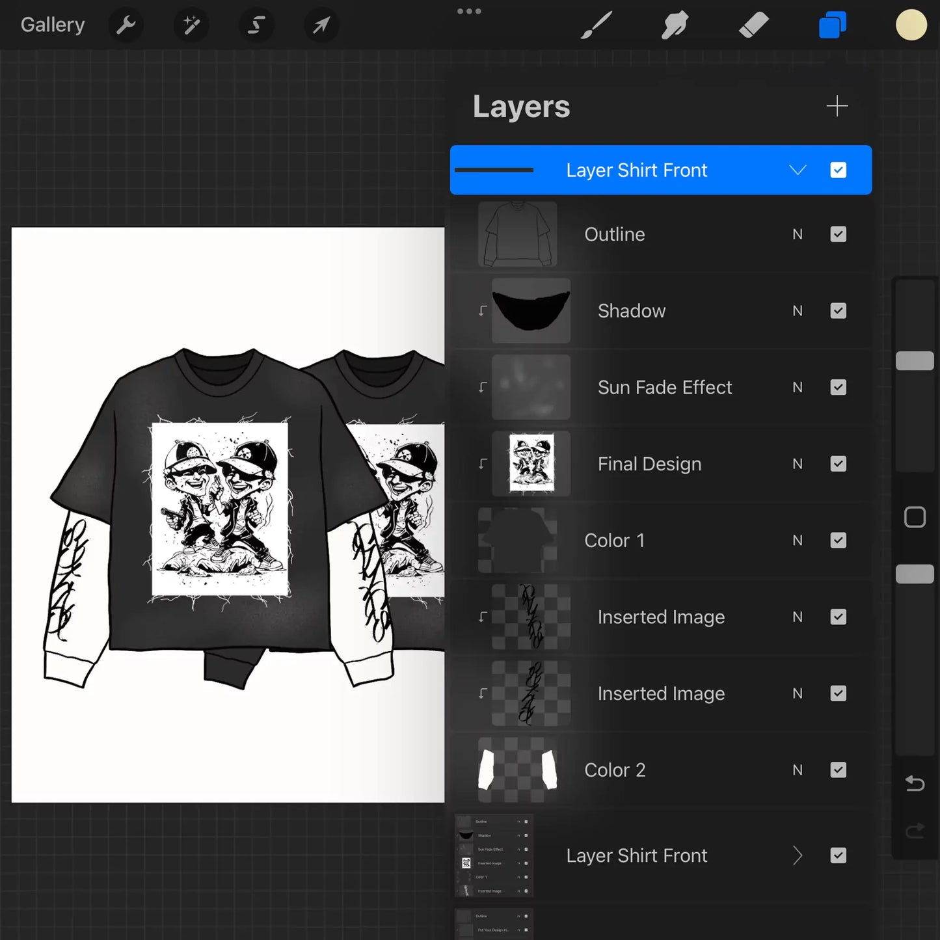This screenshot has width=940, height=940.
Task: Switch to the Layers panel
Action: pyautogui.click(x=832, y=25)
